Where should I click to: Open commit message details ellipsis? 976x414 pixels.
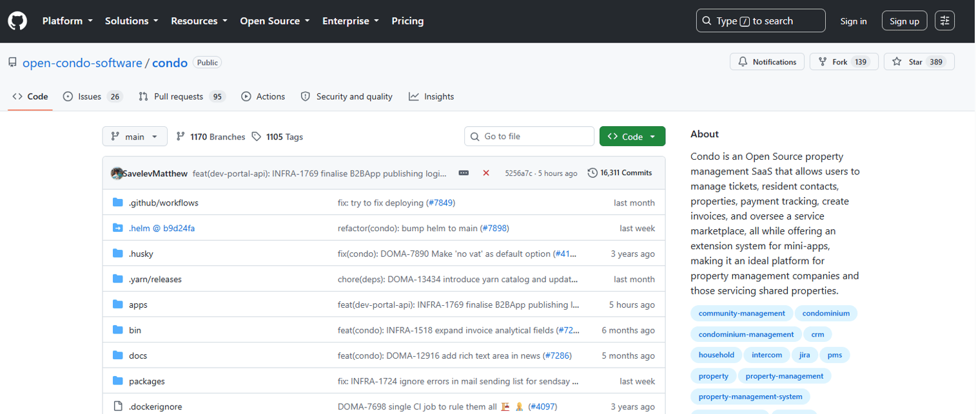tap(464, 173)
